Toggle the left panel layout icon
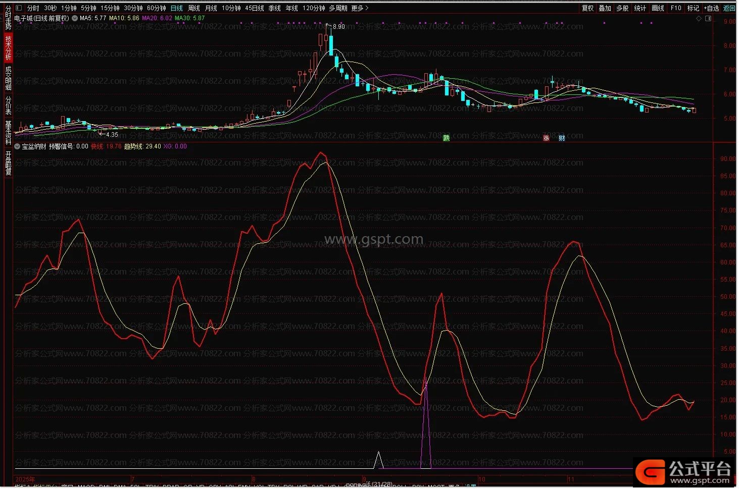This screenshot has width=739, height=489. coord(19,8)
